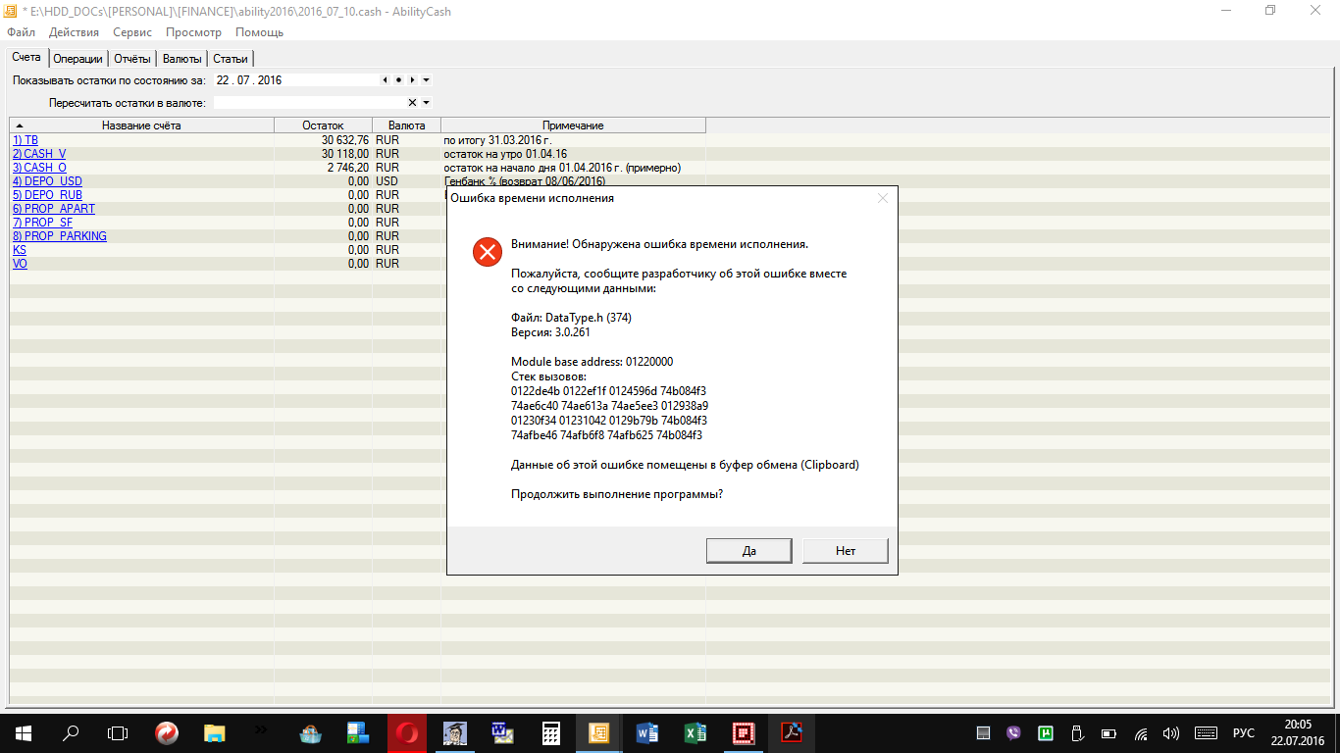Switch to the 'Операции' tab

click(x=77, y=59)
